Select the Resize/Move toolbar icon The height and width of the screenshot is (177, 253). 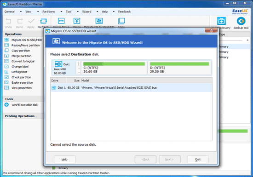coord(61,21)
